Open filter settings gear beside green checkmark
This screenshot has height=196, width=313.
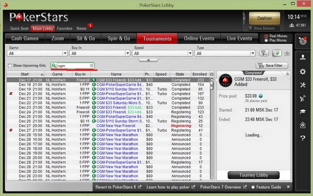point(287,53)
